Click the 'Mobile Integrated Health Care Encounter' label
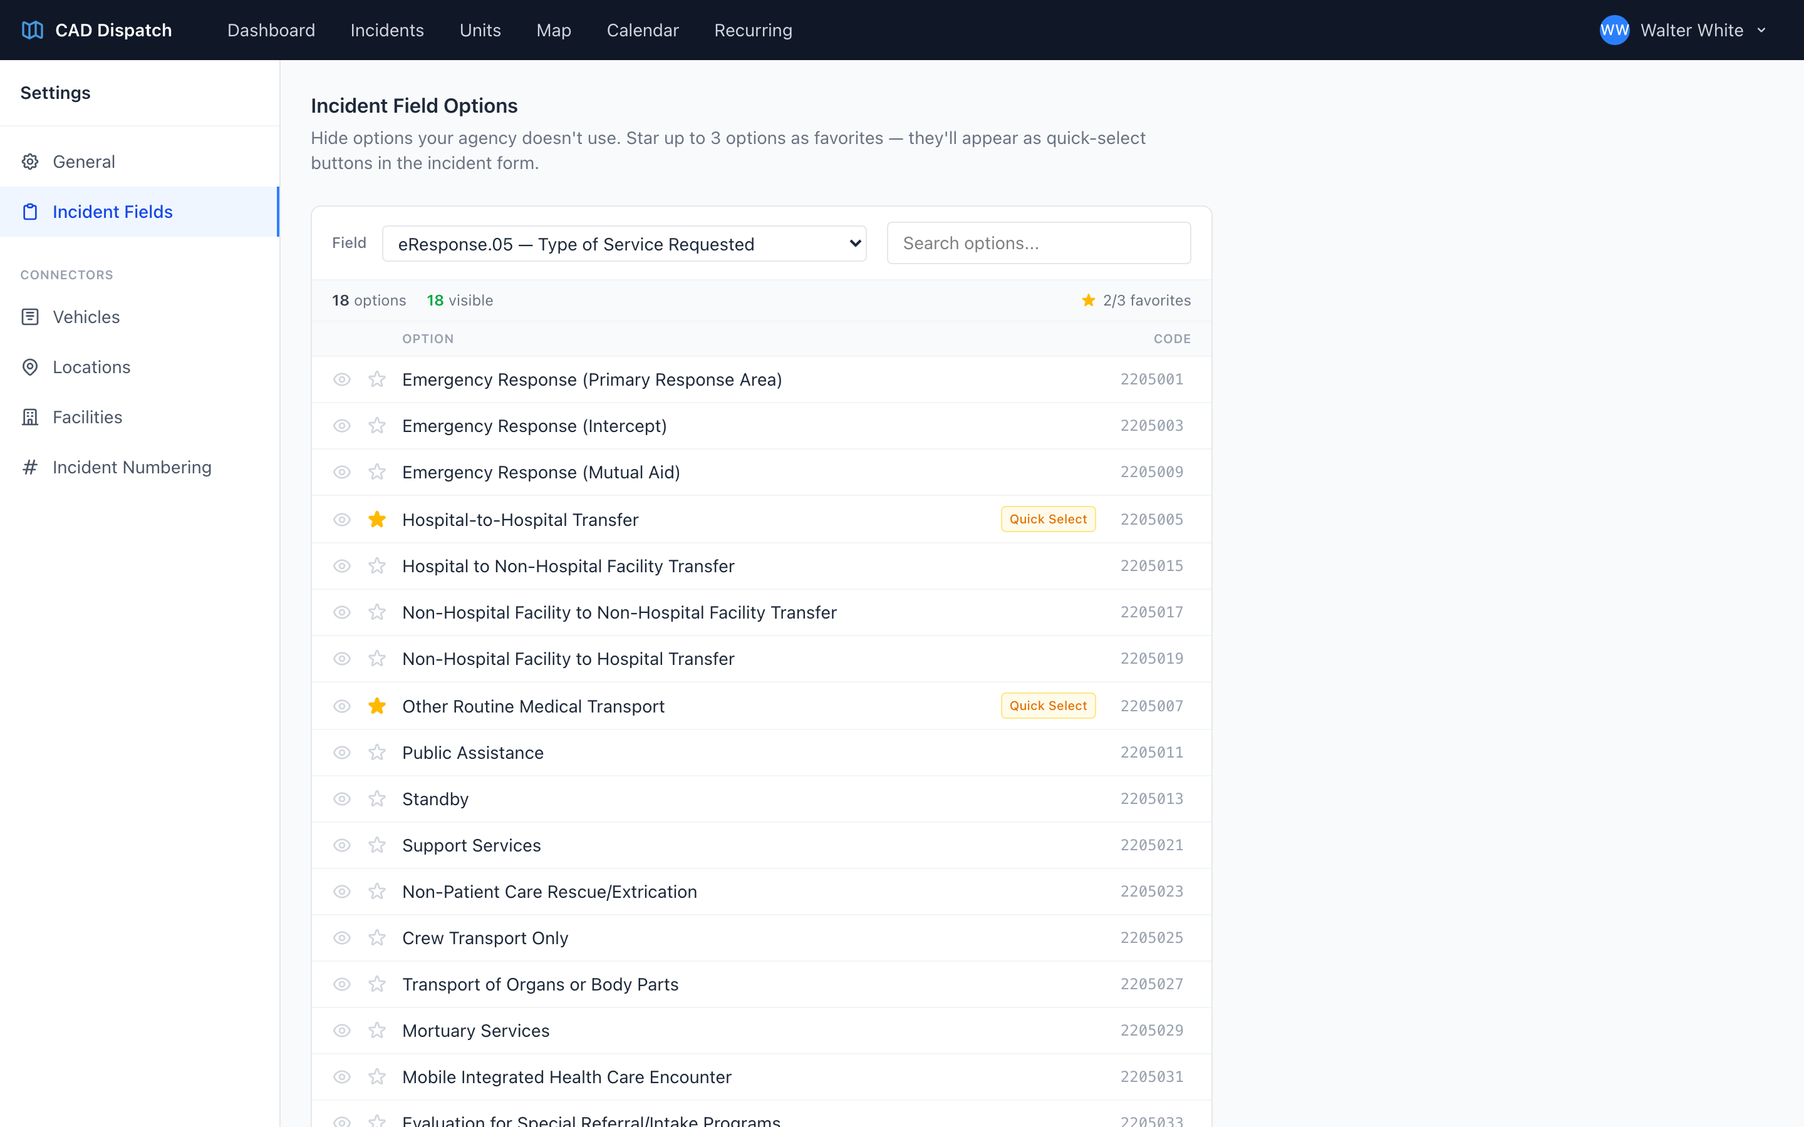1804x1127 pixels. tap(566, 1076)
